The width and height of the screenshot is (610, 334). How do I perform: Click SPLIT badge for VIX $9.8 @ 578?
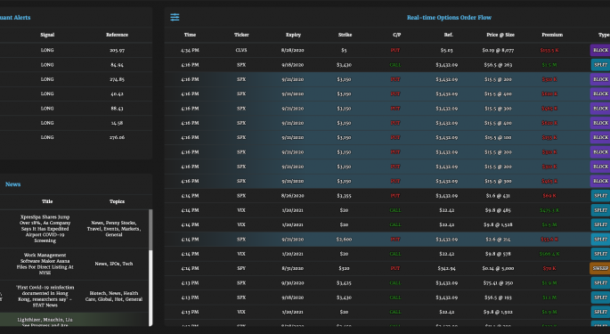point(600,254)
